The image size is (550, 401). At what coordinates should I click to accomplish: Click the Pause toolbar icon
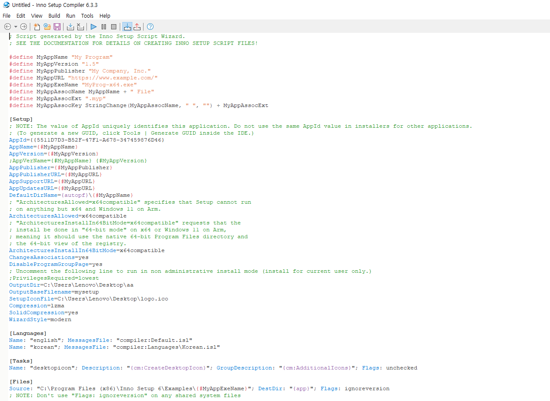(x=104, y=27)
